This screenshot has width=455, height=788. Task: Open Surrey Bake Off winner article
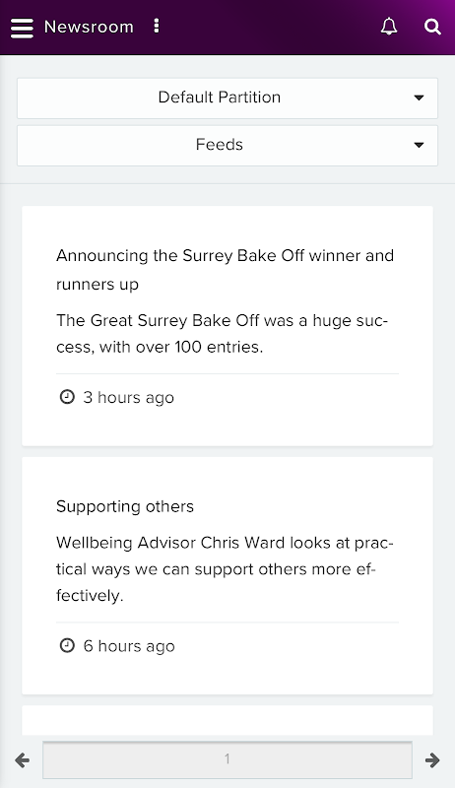(225, 269)
